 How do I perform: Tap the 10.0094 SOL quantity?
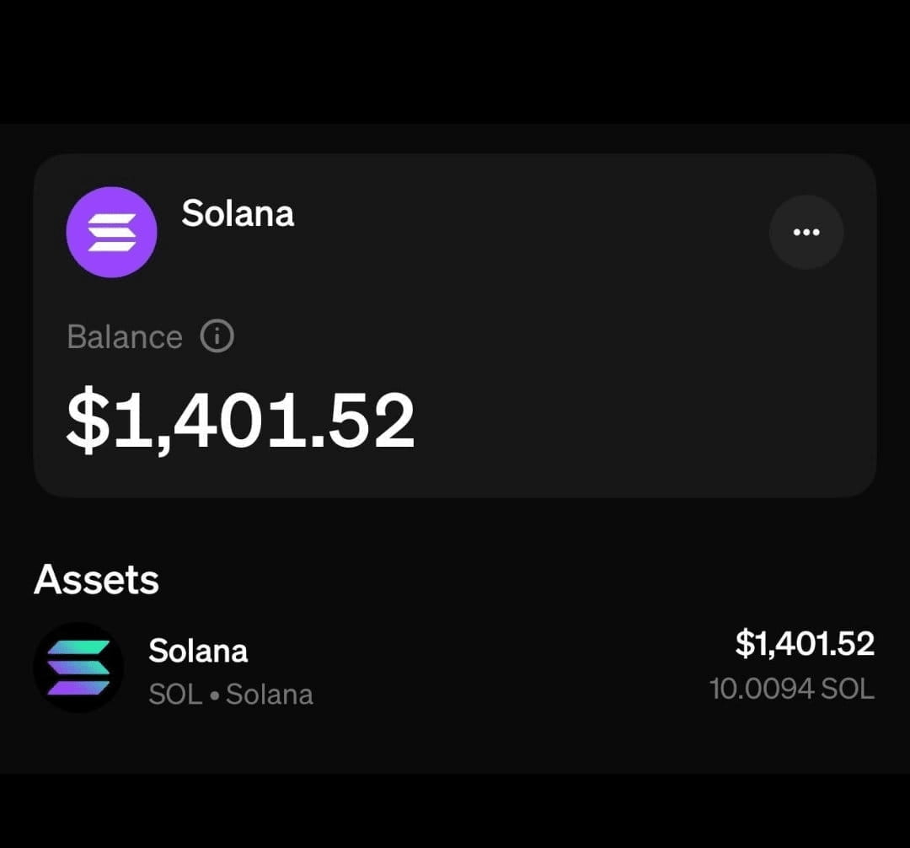pos(792,689)
